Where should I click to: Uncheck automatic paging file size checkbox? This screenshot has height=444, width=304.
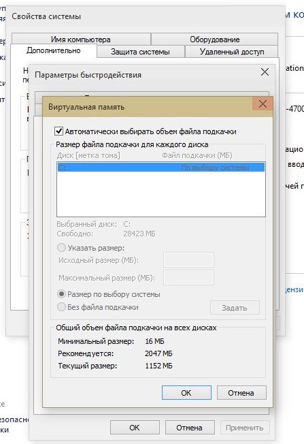click(58, 131)
